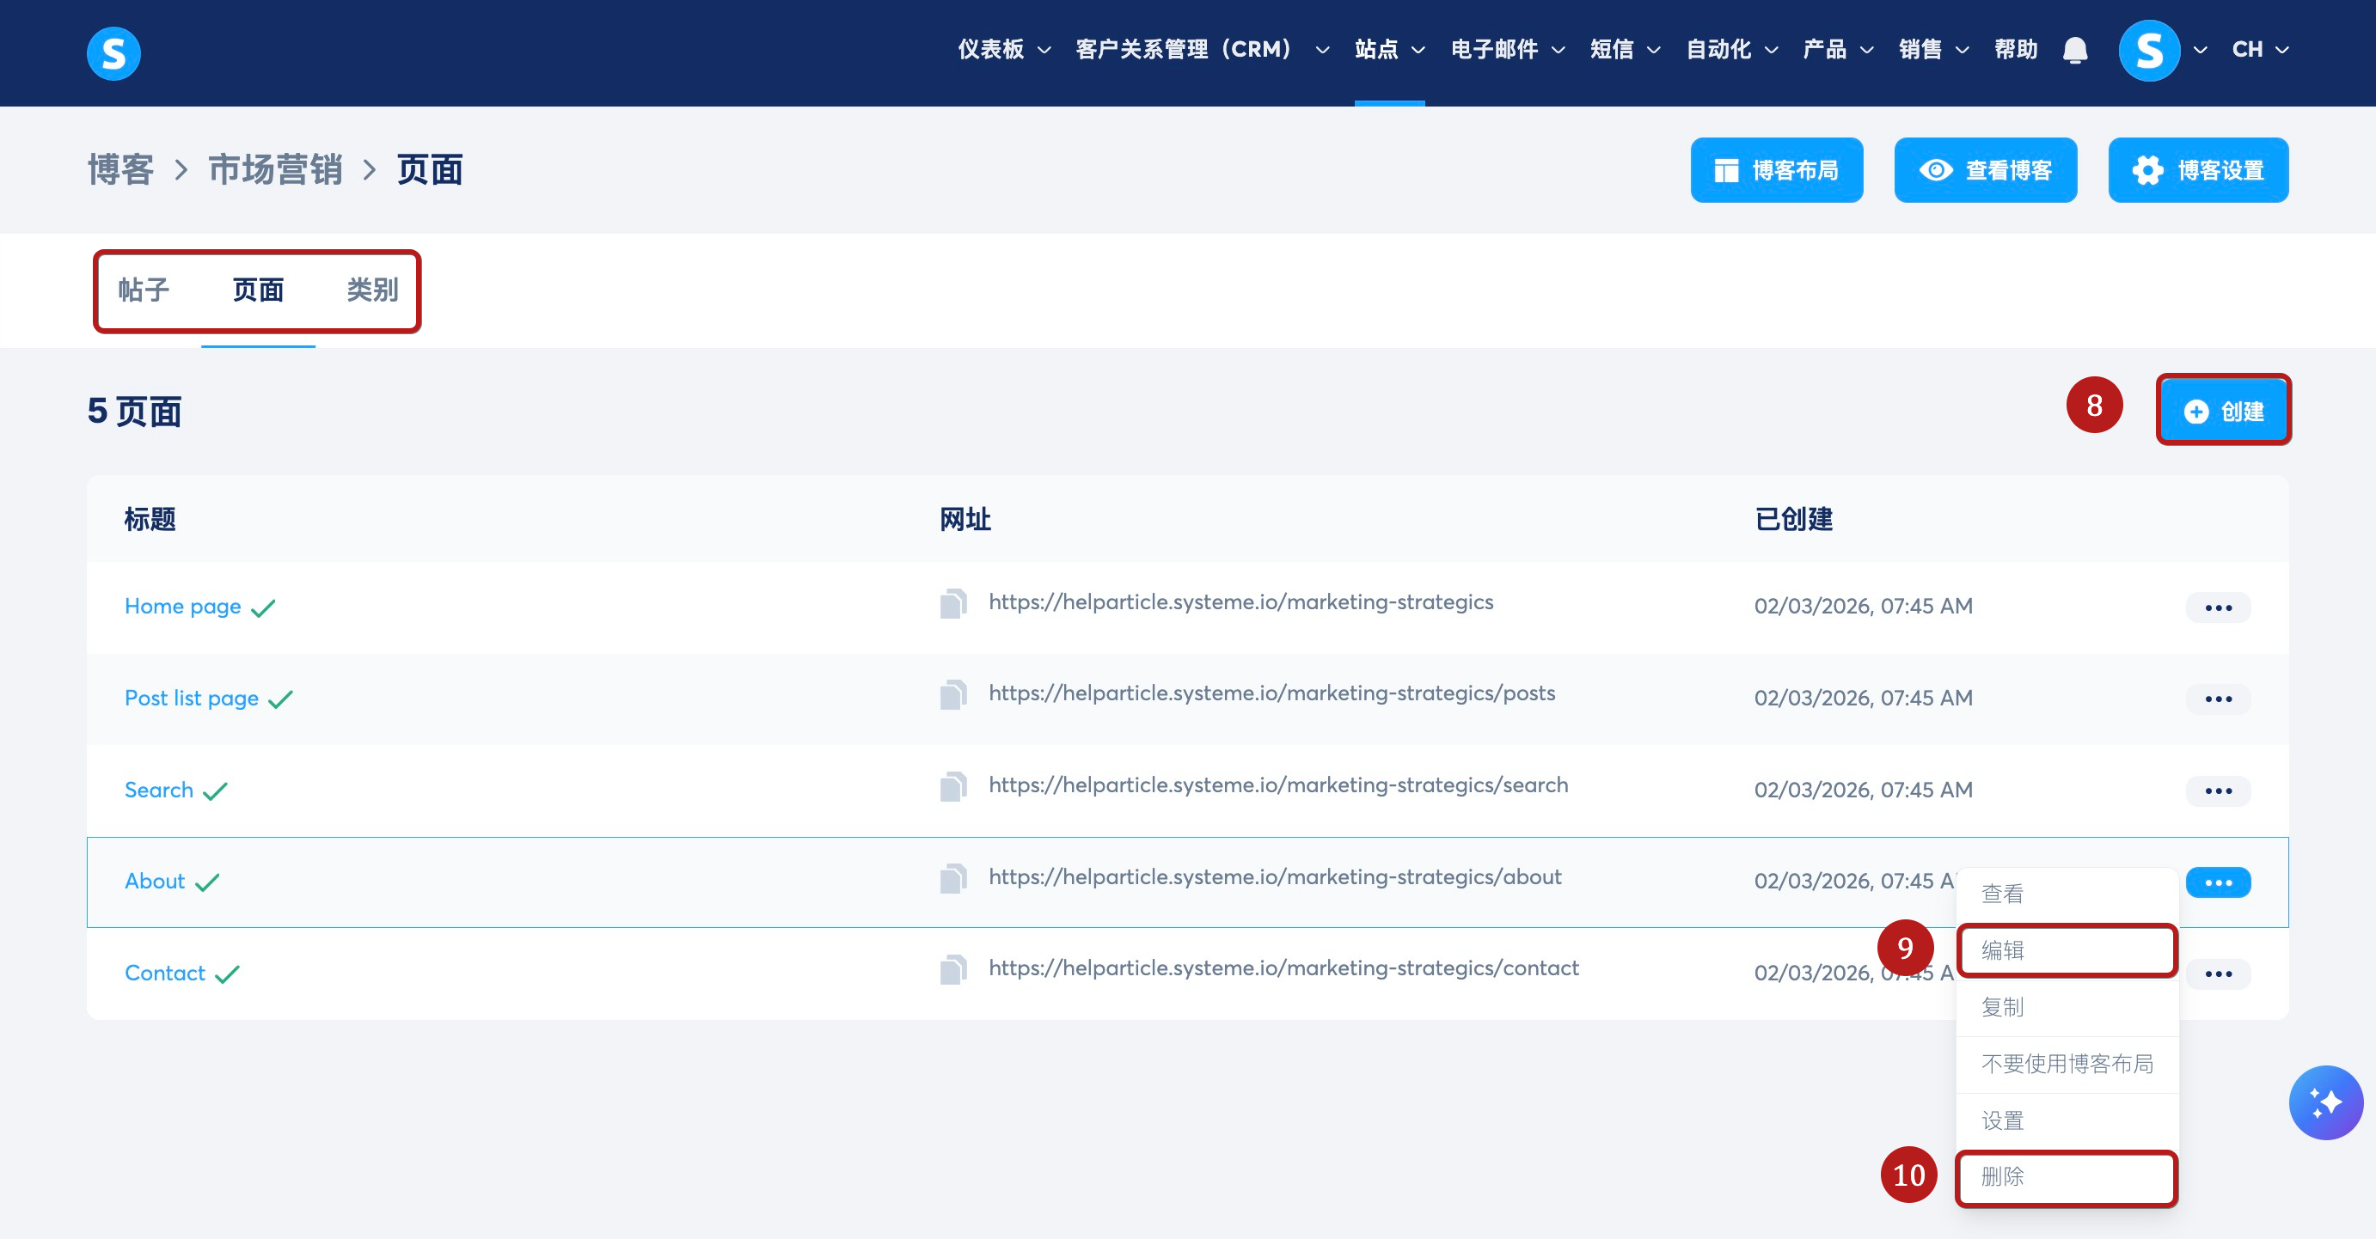Copy the Contact page URL with copy icon
This screenshot has height=1239, width=2376.
coord(952,970)
